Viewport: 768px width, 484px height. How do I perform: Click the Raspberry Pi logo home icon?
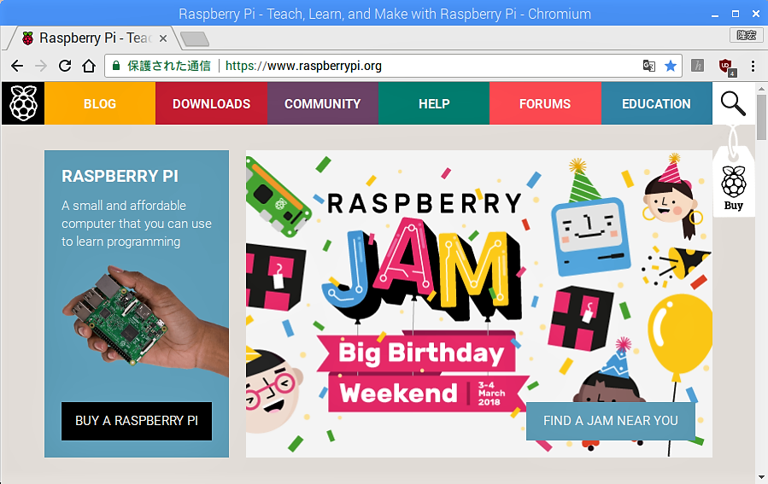[x=23, y=103]
